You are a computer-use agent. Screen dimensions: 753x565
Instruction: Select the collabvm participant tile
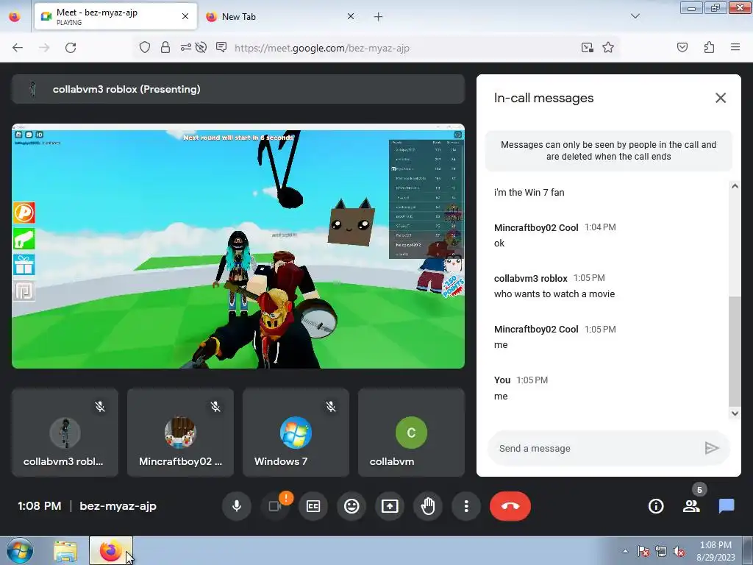tap(412, 433)
